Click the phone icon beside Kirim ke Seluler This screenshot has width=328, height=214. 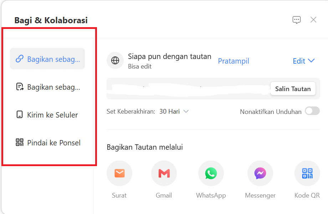click(20, 115)
